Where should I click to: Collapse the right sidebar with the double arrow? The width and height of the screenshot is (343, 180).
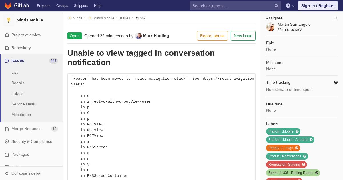coord(336,18)
